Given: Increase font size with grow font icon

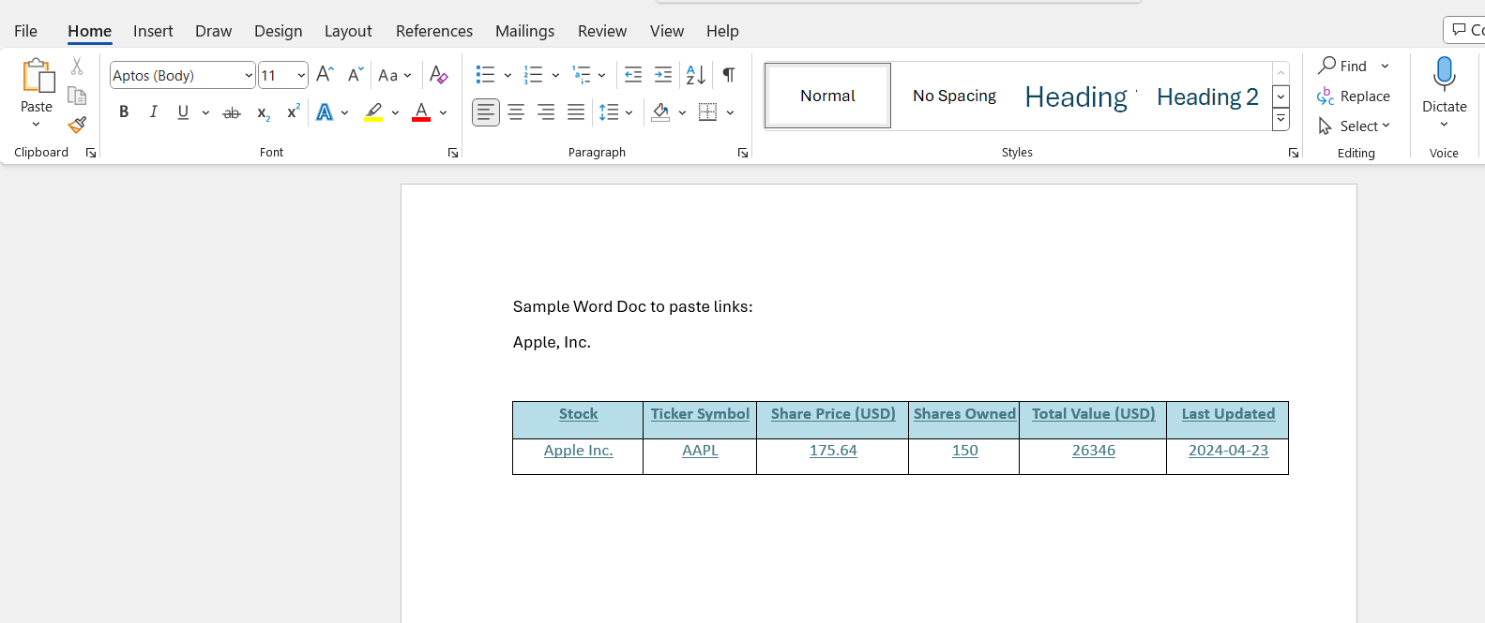Looking at the screenshot, I should coord(325,75).
